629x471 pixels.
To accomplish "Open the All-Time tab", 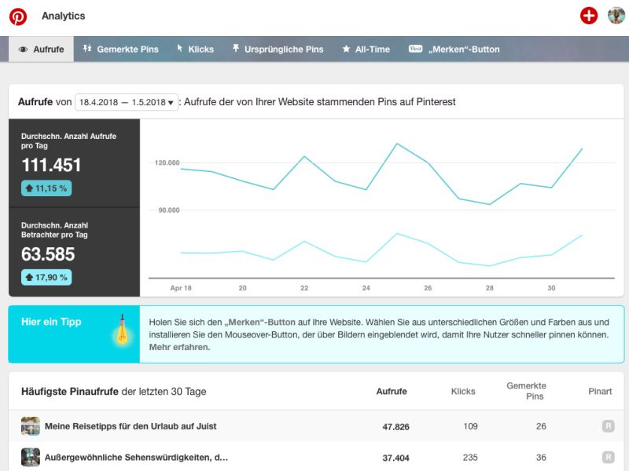I will (366, 49).
